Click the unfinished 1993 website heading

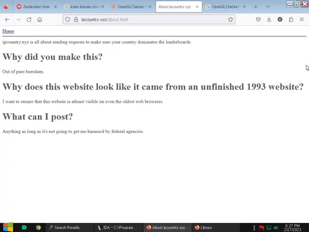153,87
